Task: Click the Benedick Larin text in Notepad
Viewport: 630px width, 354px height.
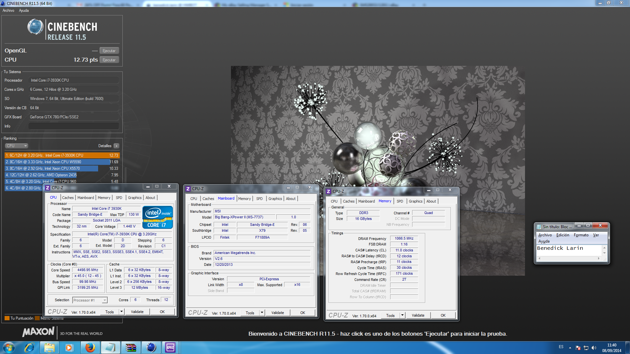Action: coord(560,248)
